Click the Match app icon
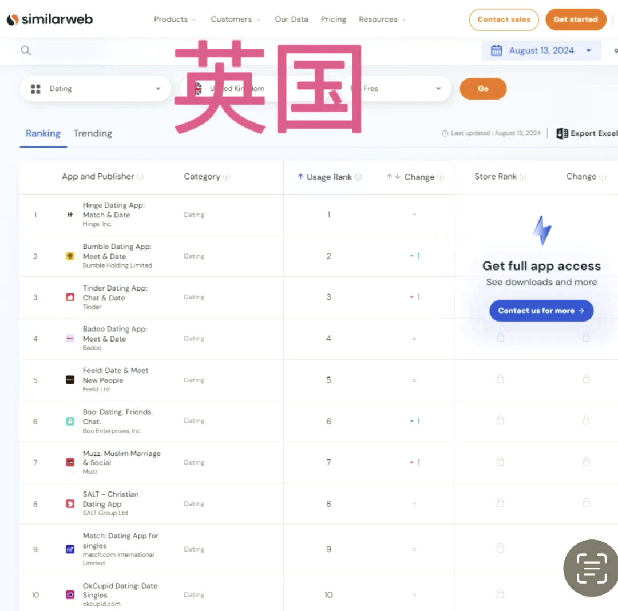 click(x=70, y=549)
